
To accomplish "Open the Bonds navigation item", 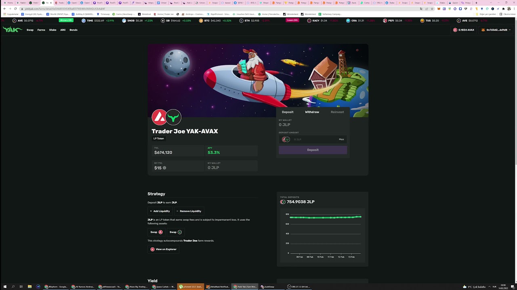I will click(74, 30).
